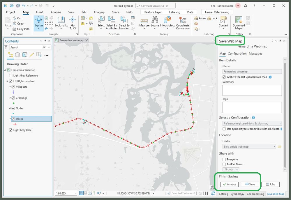
Task: Open Infographics tool
Action: [167, 23]
